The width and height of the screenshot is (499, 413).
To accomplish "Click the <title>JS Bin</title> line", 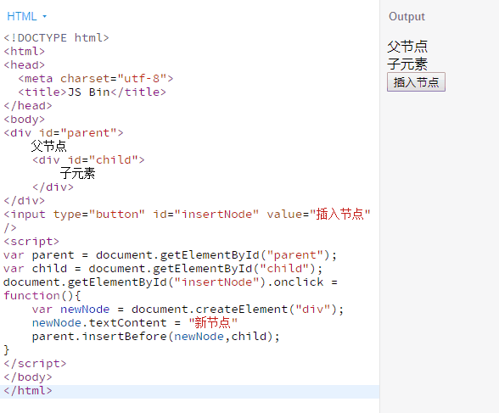I will (92, 92).
